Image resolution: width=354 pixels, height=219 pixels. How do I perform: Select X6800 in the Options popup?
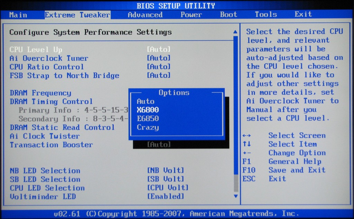[x=148, y=110]
